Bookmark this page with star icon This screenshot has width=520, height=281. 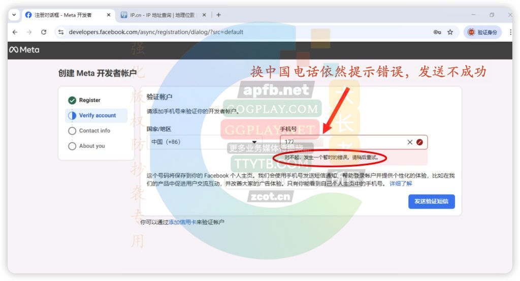(450, 32)
